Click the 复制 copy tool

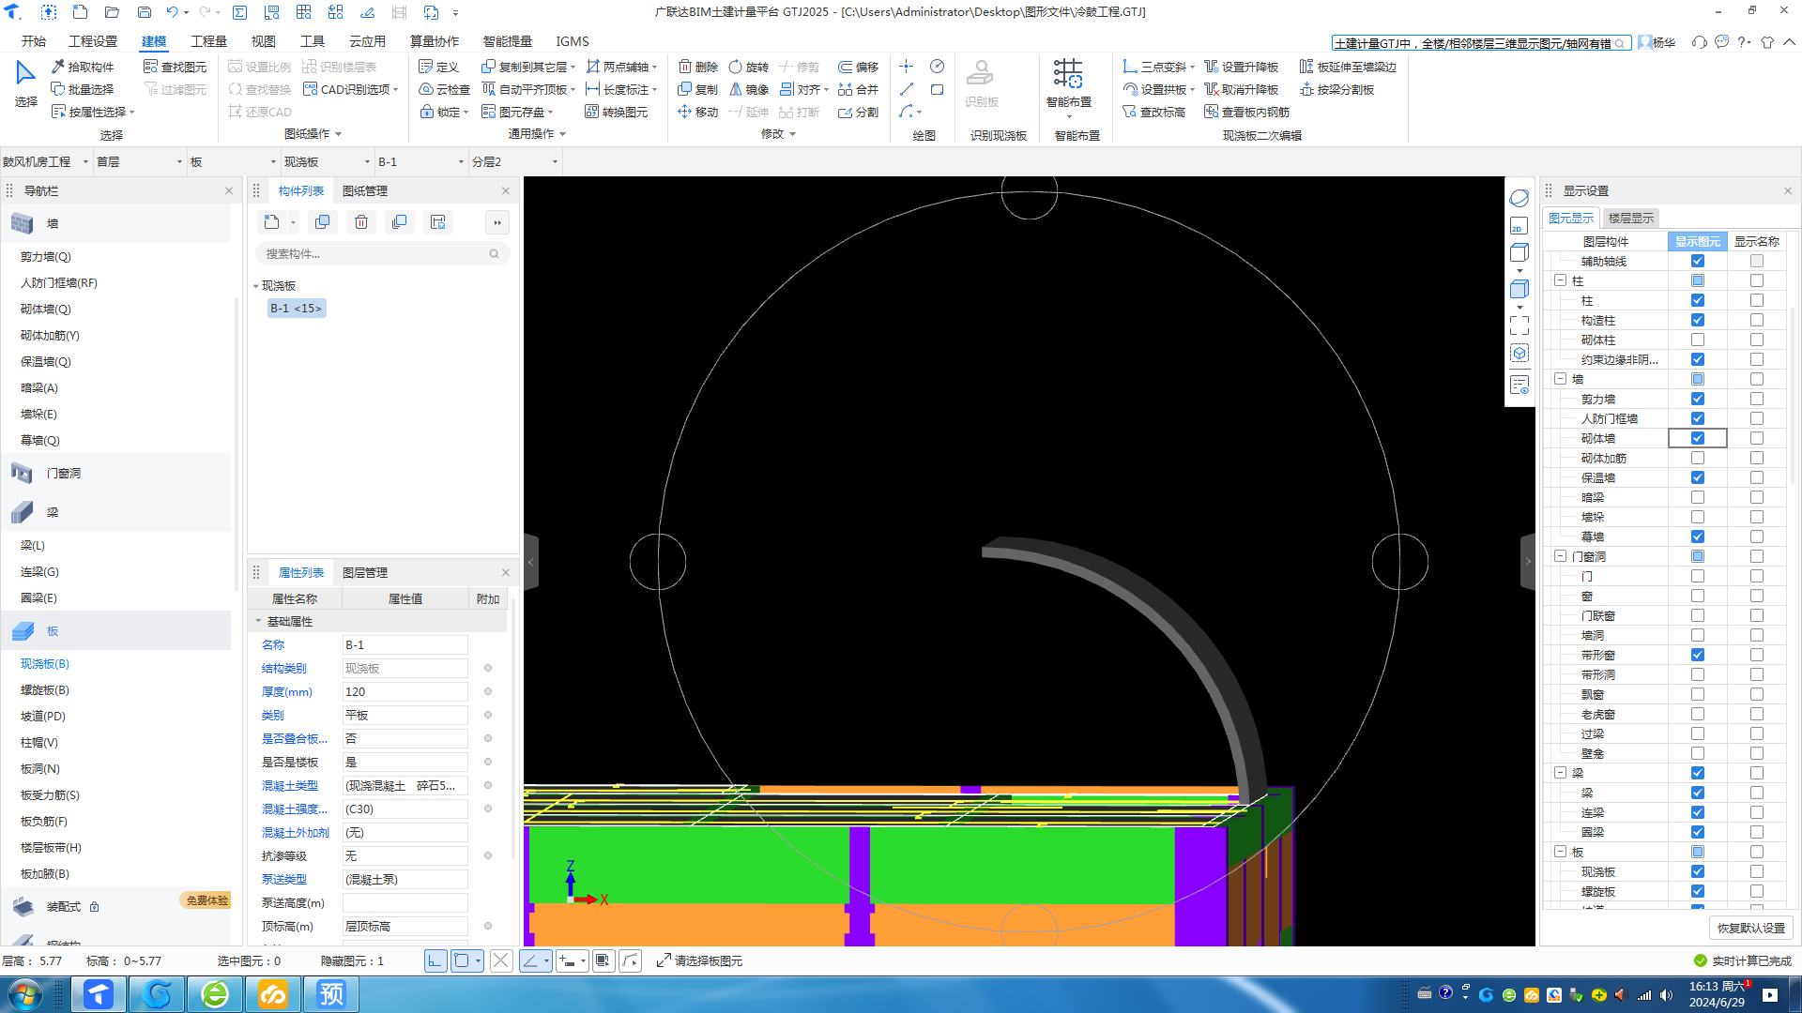698,89
